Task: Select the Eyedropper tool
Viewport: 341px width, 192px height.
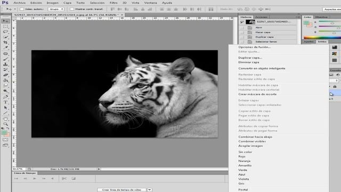Action: [x=5, y=47]
